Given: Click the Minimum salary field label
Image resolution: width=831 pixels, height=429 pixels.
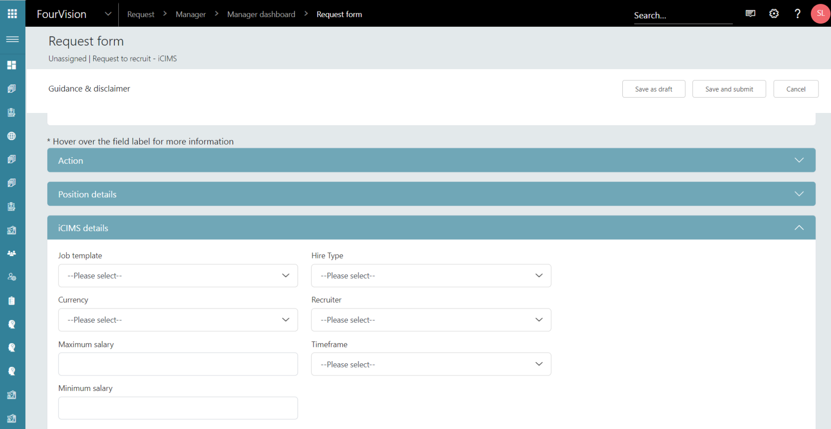Looking at the screenshot, I should 85,388.
